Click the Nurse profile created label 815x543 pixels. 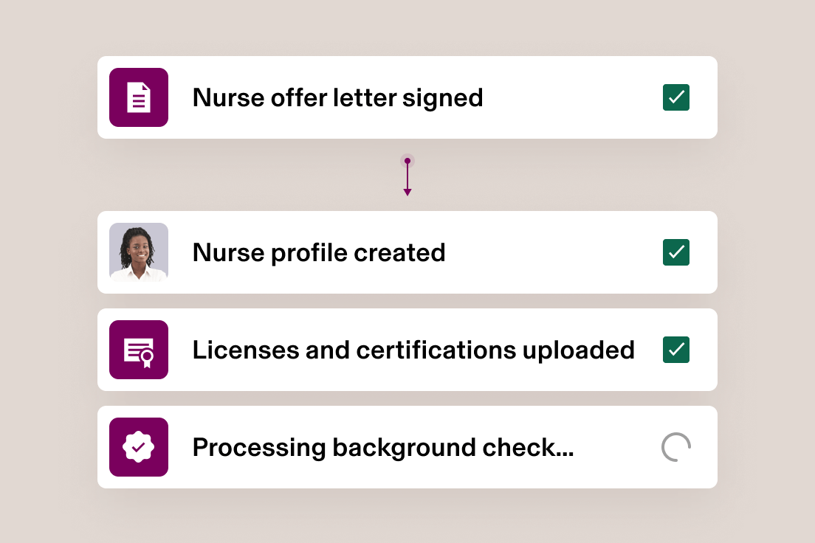click(319, 252)
